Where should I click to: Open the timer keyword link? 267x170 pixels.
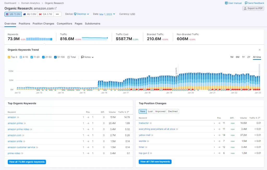142,147
